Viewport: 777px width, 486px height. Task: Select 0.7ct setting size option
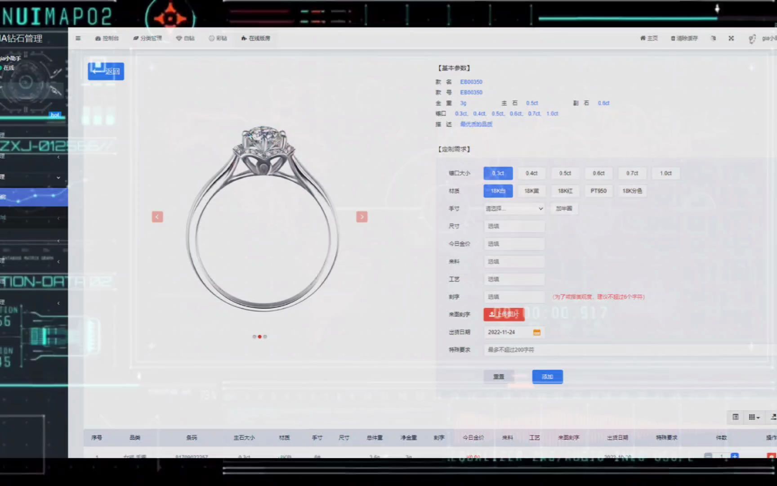pos(632,173)
